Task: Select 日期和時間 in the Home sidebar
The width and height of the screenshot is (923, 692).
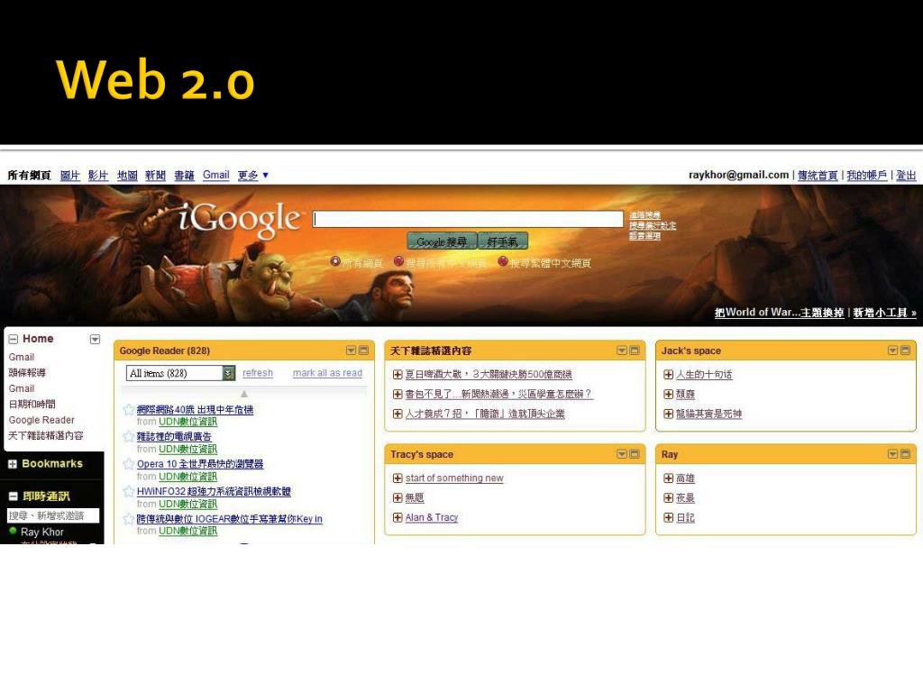Action: tap(32, 404)
